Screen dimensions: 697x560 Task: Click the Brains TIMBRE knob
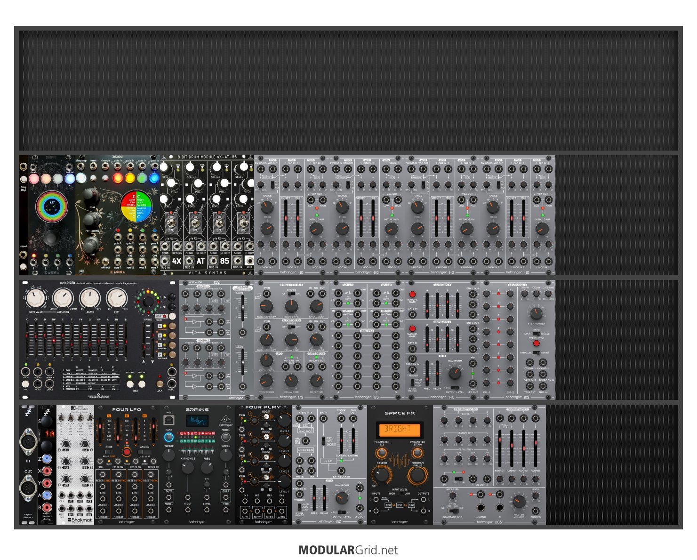point(168,455)
